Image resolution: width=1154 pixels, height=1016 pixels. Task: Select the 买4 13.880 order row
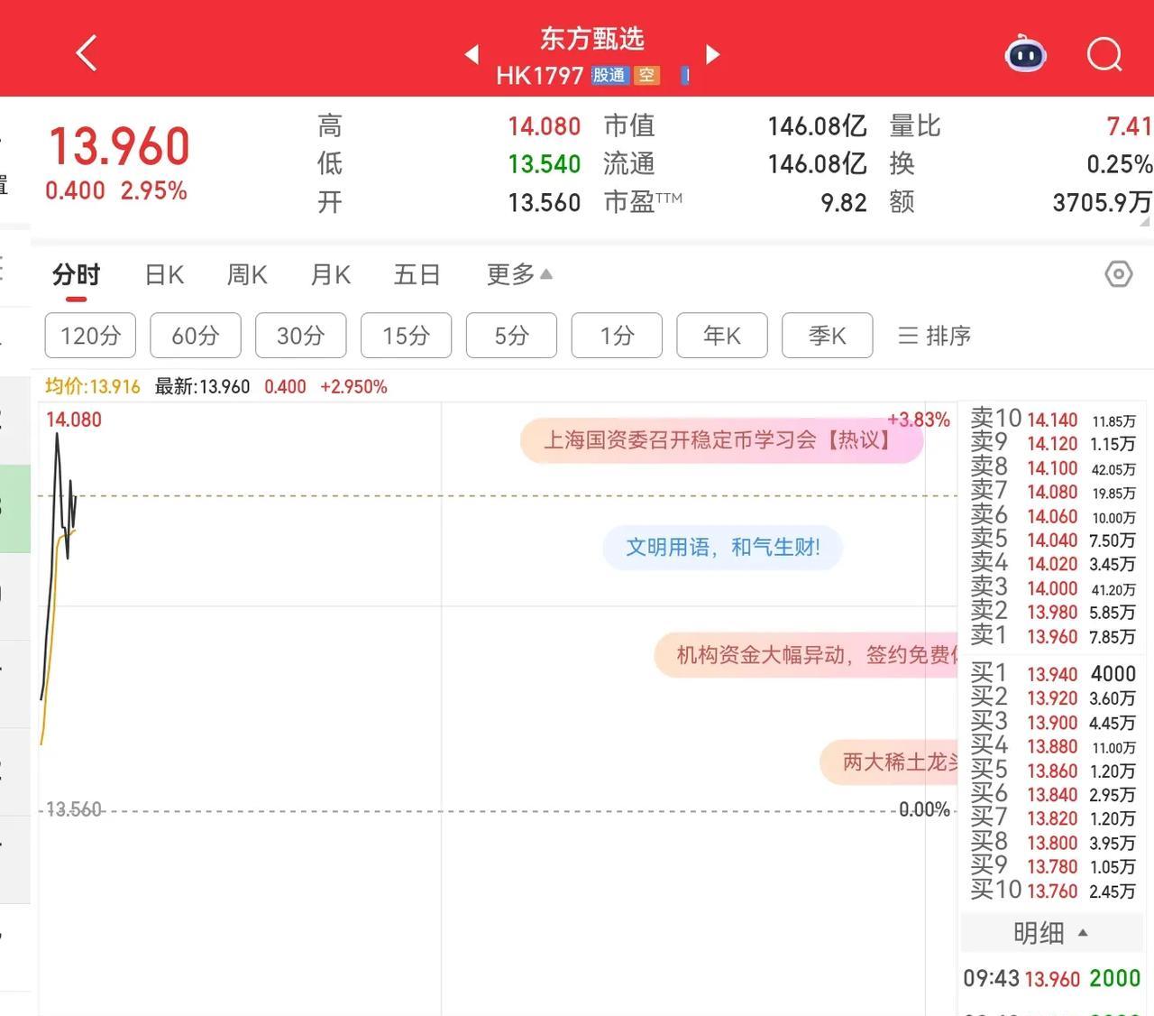coord(1053,746)
